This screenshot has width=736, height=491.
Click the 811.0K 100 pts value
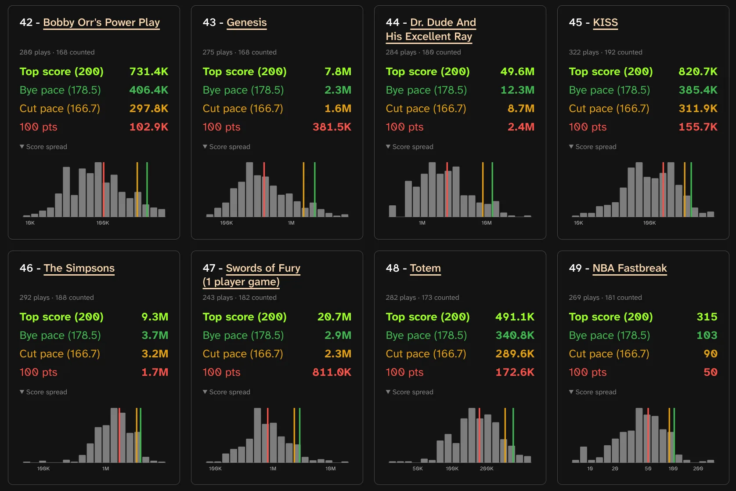tap(332, 372)
